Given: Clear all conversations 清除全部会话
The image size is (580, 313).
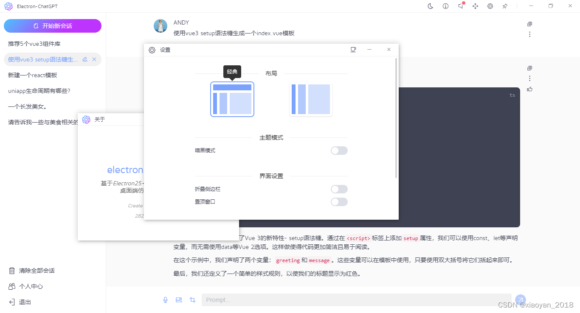Looking at the screenshot, I should point(32,271).
